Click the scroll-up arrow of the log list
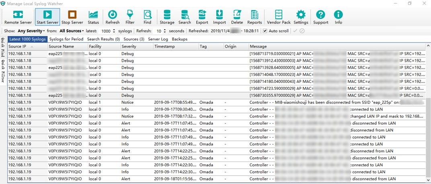 pos(428,46)
